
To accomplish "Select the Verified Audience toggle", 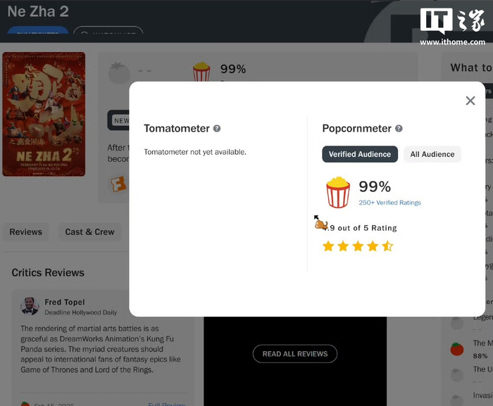I will click(x=360, y=154).
